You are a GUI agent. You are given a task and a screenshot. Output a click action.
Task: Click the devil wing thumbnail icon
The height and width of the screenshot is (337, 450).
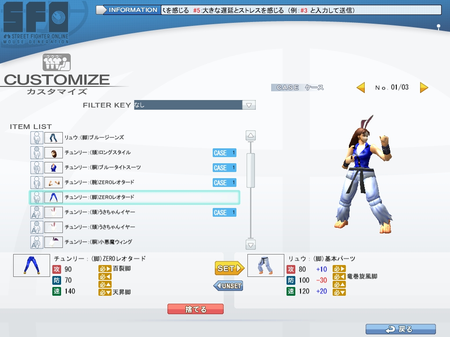(x=53, y=242)
